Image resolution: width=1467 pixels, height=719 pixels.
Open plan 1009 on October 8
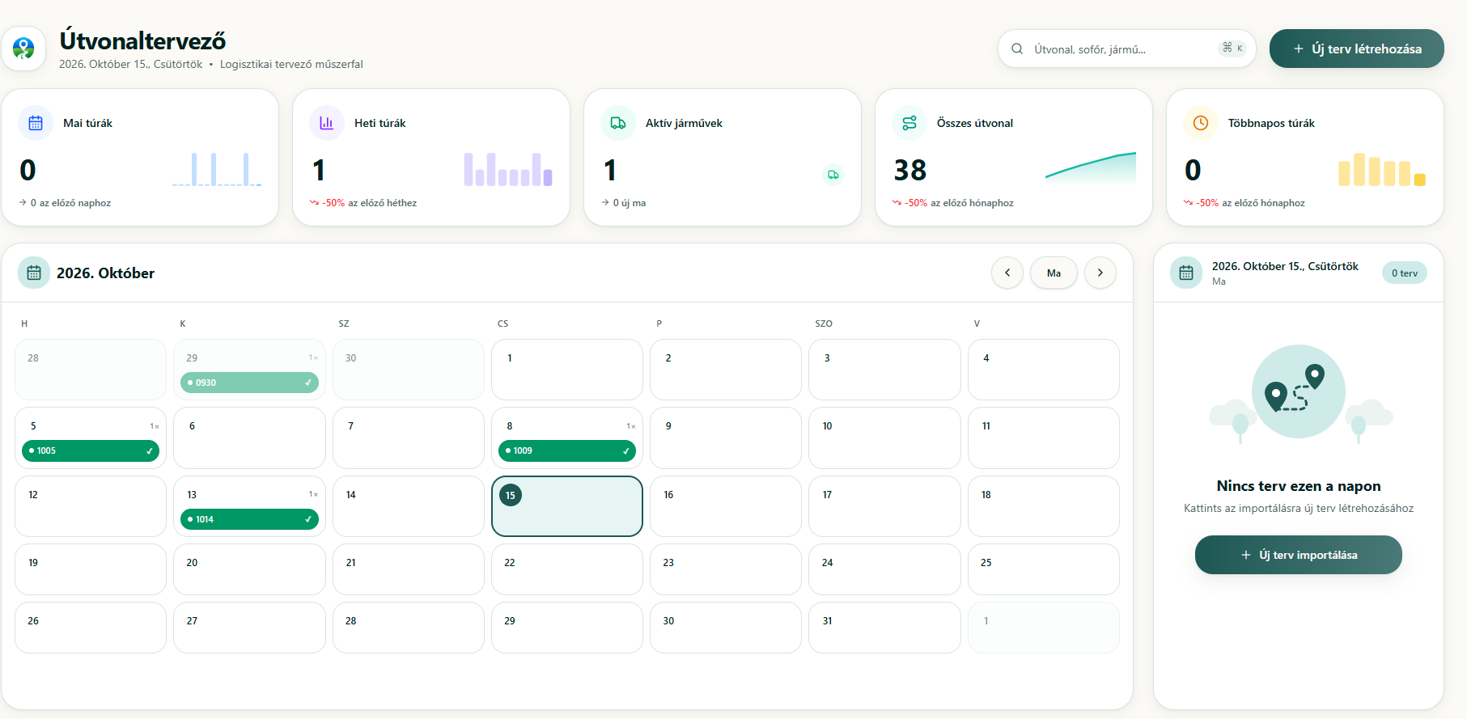point(567,450)
